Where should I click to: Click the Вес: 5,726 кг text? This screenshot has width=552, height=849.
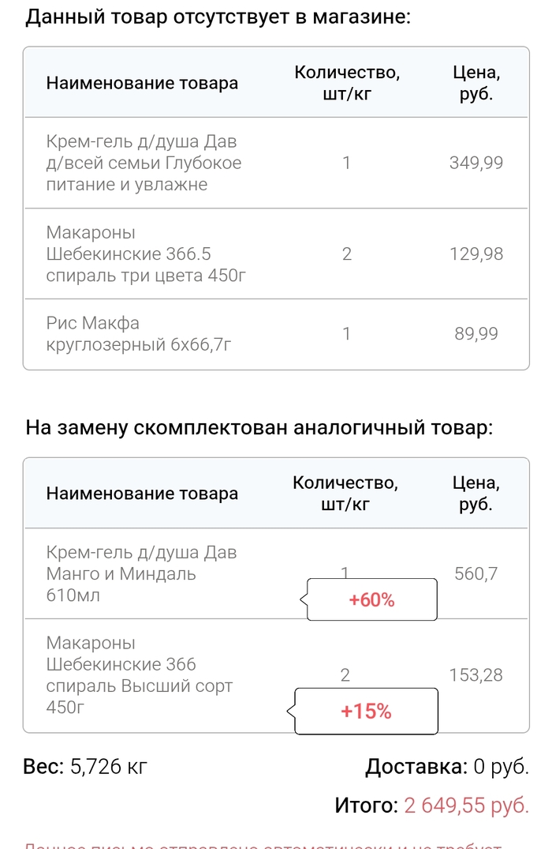click(86, 766)
